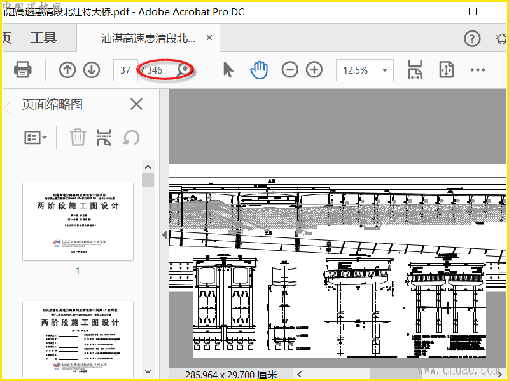The image size is (509, 381).
Task: Click the fit full page icon
Action: (447, 70)
